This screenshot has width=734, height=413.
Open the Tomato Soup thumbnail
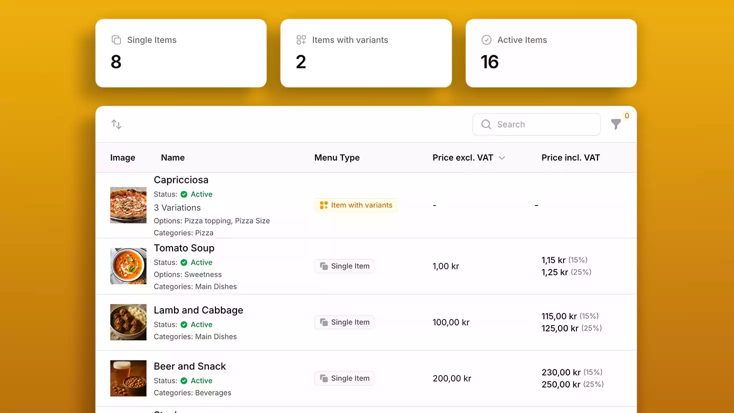(x=128, y=266)
